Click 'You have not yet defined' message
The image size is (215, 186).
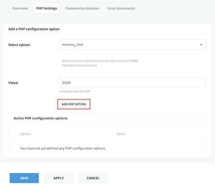[63, 148]
